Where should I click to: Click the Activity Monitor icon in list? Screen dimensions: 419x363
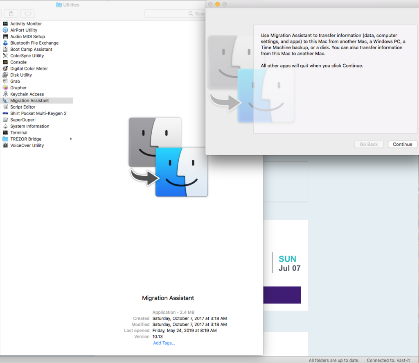5,24
